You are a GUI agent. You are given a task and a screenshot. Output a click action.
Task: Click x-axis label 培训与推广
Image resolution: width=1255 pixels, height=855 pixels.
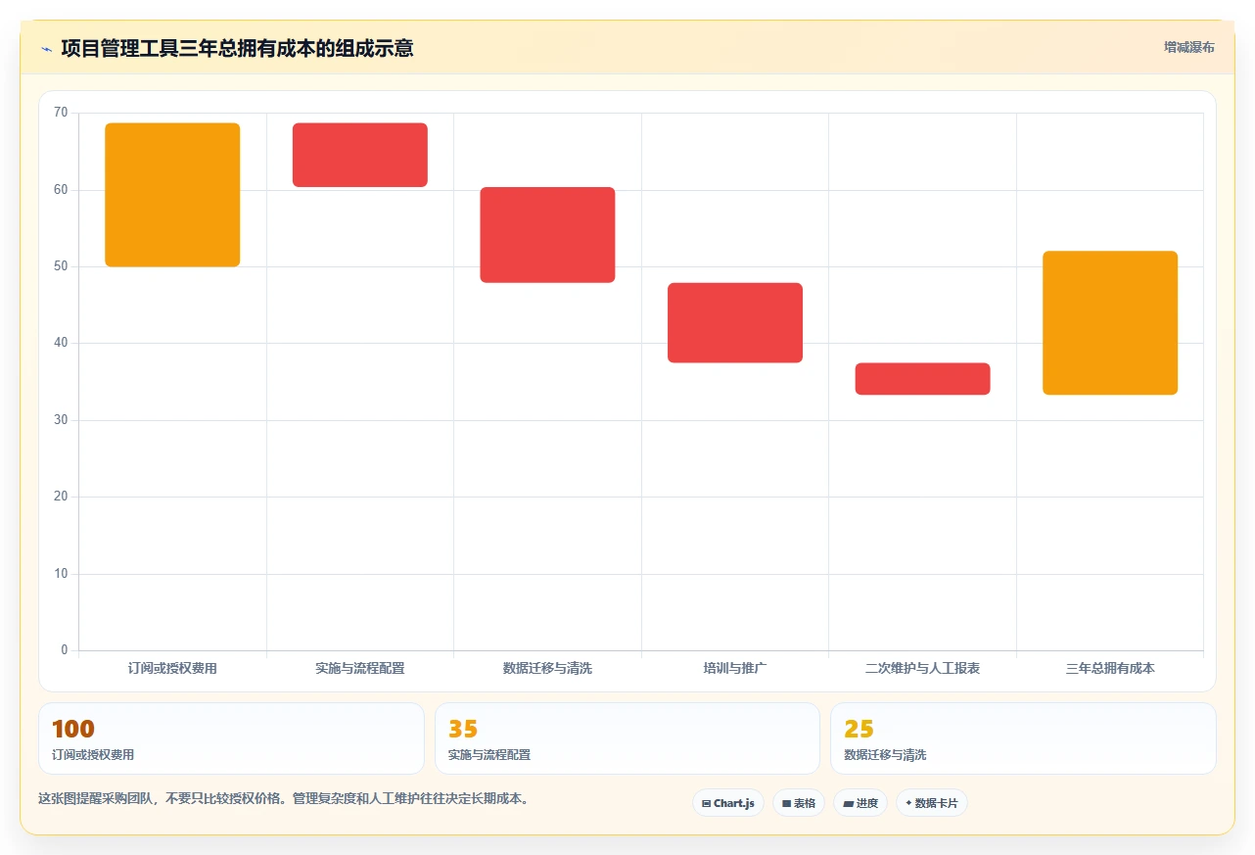point(735,668)
